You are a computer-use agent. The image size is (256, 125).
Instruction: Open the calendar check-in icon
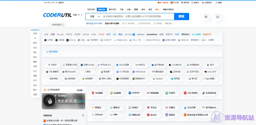pos(218,17)
